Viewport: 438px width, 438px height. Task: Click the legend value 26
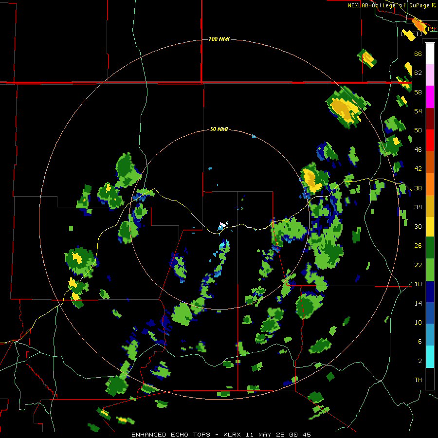coord(418,246)
